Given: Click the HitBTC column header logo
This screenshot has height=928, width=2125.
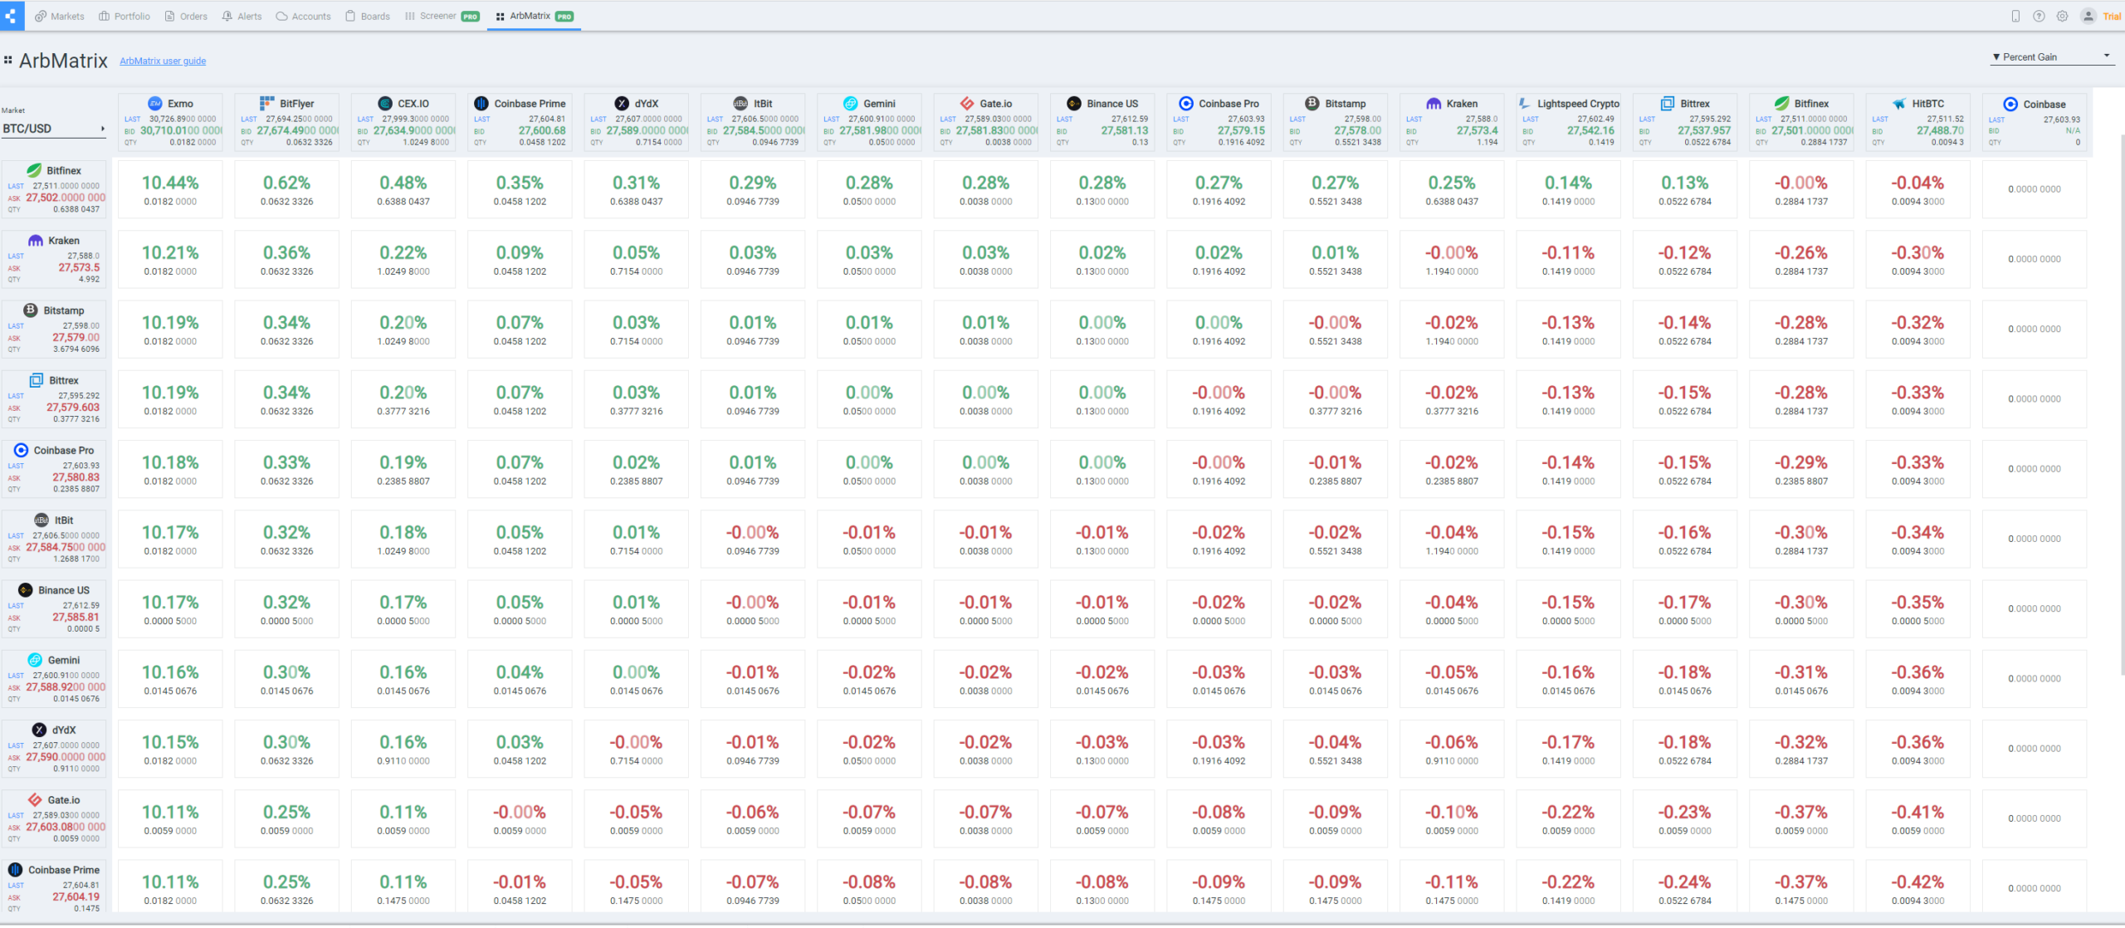Looking at the screenshot, I should (1899, 104).
